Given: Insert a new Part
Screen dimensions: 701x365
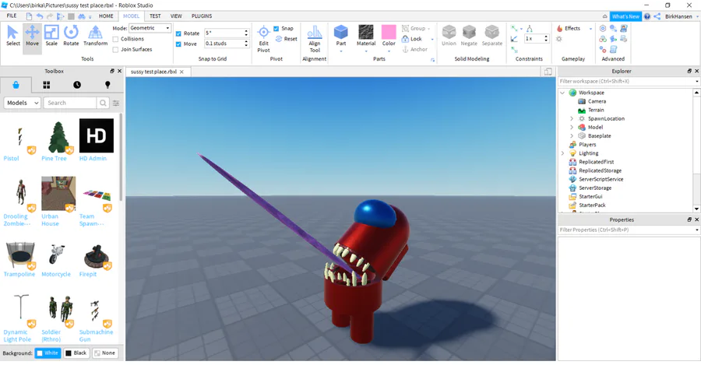Looking at the screenshot, I should [x=340, y=35].
